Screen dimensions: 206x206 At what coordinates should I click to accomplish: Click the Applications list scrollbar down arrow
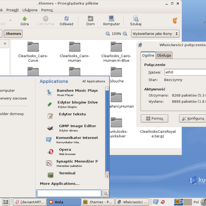pyautogui.click(x=107, y=176)
